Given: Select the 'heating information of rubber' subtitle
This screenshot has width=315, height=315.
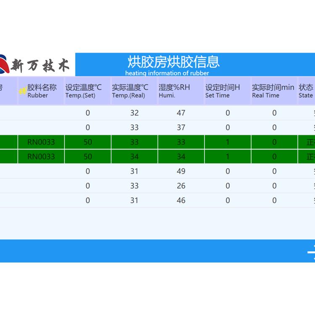Looking at the screenshot, I should [x=167, y=73].
